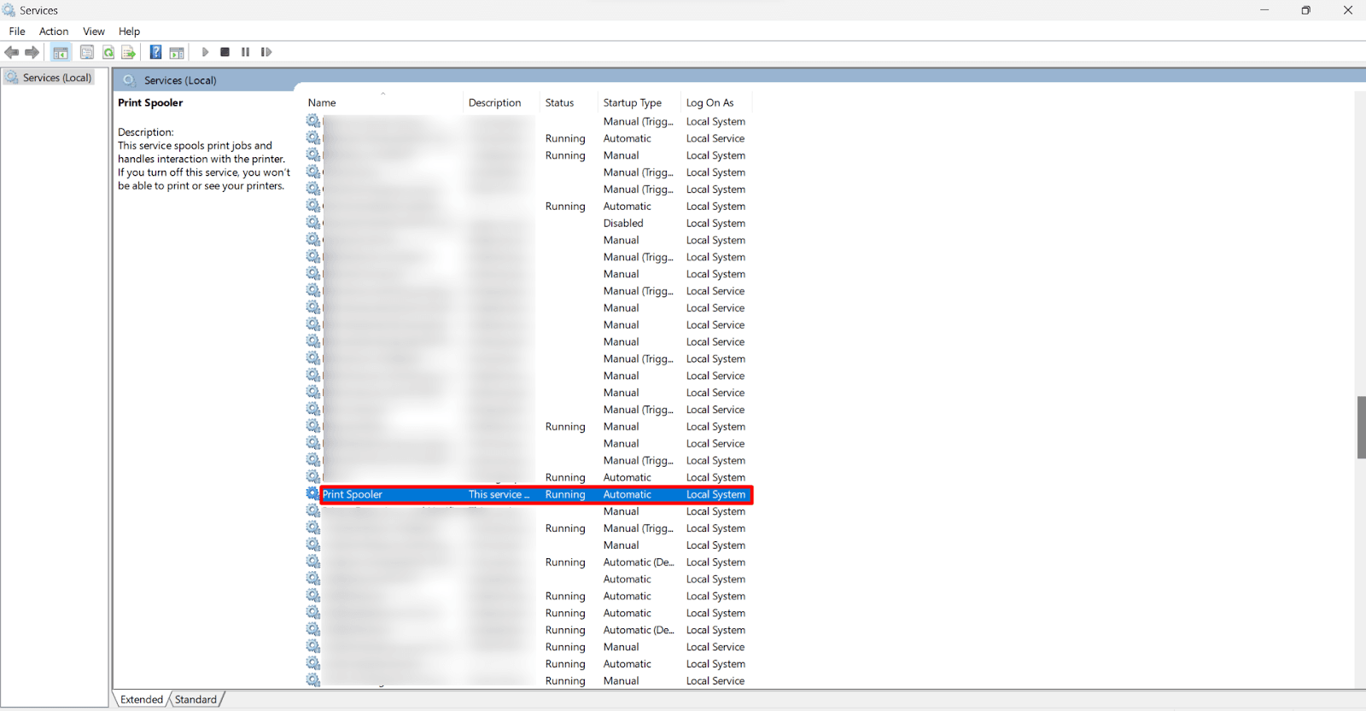
Task: Open the Help menu
Action: 129,32
